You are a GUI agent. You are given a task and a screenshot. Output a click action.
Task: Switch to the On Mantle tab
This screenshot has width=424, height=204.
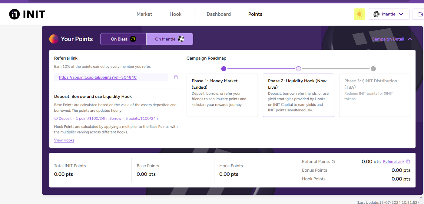pyautogui.click(x=170, y=39)
